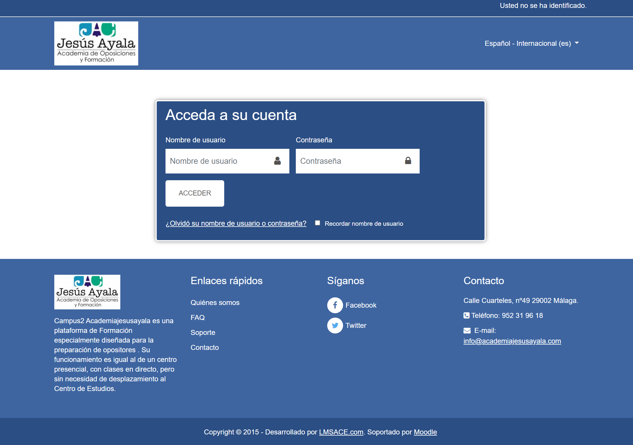The height and width of the screenshot is (445, 633).
Task: Click the language menu caret arrow
Action: (577, 43)
